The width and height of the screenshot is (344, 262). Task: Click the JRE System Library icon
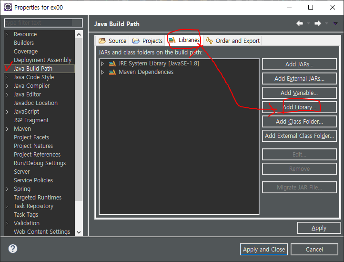pyautogui.click(x=112, y=64)
